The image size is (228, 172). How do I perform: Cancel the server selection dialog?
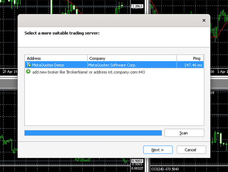(191, 150)
